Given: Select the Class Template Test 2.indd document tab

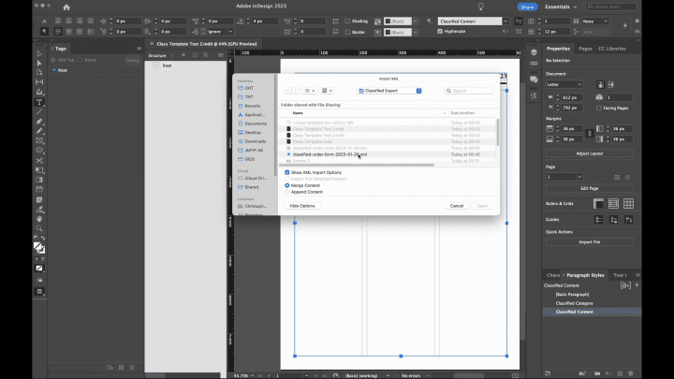Looking at the screenshot, I should pos(206,44).
